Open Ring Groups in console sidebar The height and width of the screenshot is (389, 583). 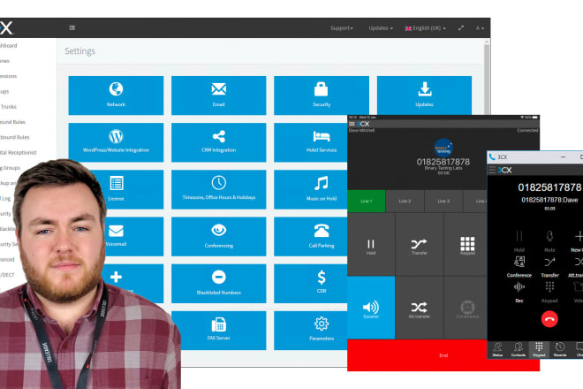coord(10,167)
